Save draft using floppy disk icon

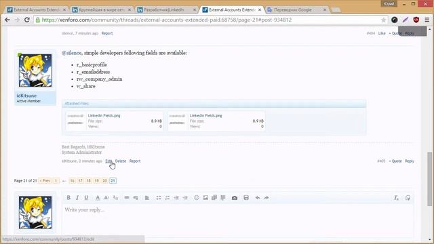click(246, 197)
